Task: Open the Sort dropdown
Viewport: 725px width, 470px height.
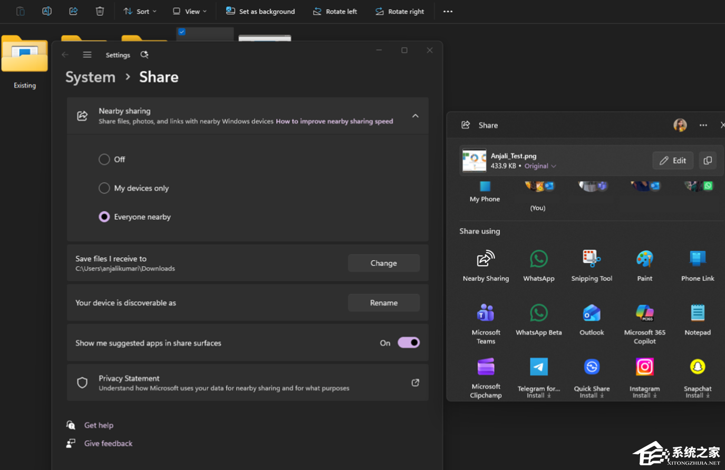Action: [140, 11]
